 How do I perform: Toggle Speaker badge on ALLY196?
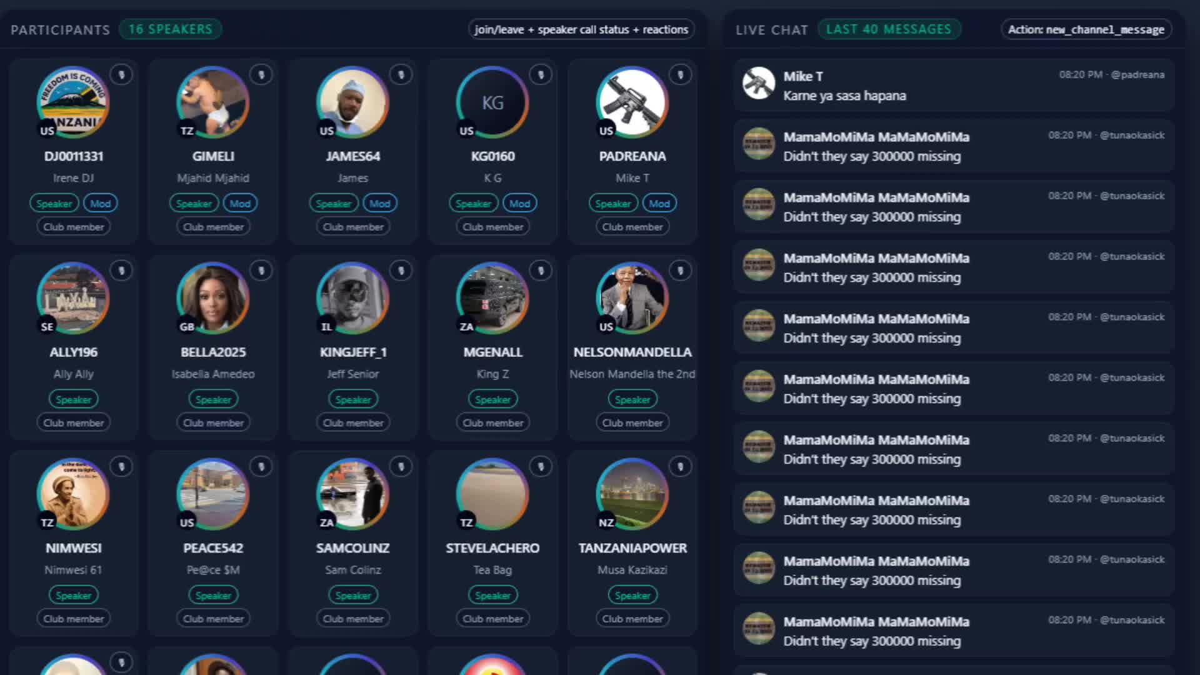[x=73, y=399]
